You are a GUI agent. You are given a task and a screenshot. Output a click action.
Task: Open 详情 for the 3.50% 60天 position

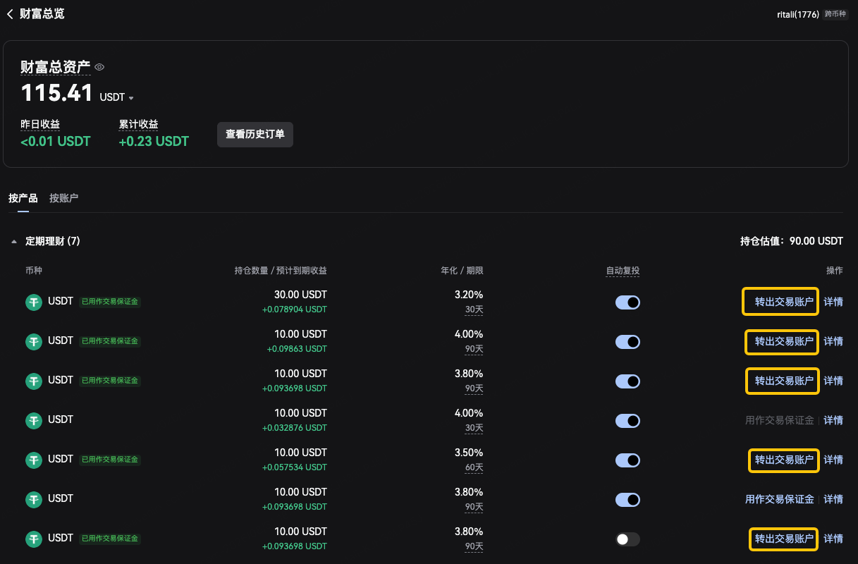point(833,460)
